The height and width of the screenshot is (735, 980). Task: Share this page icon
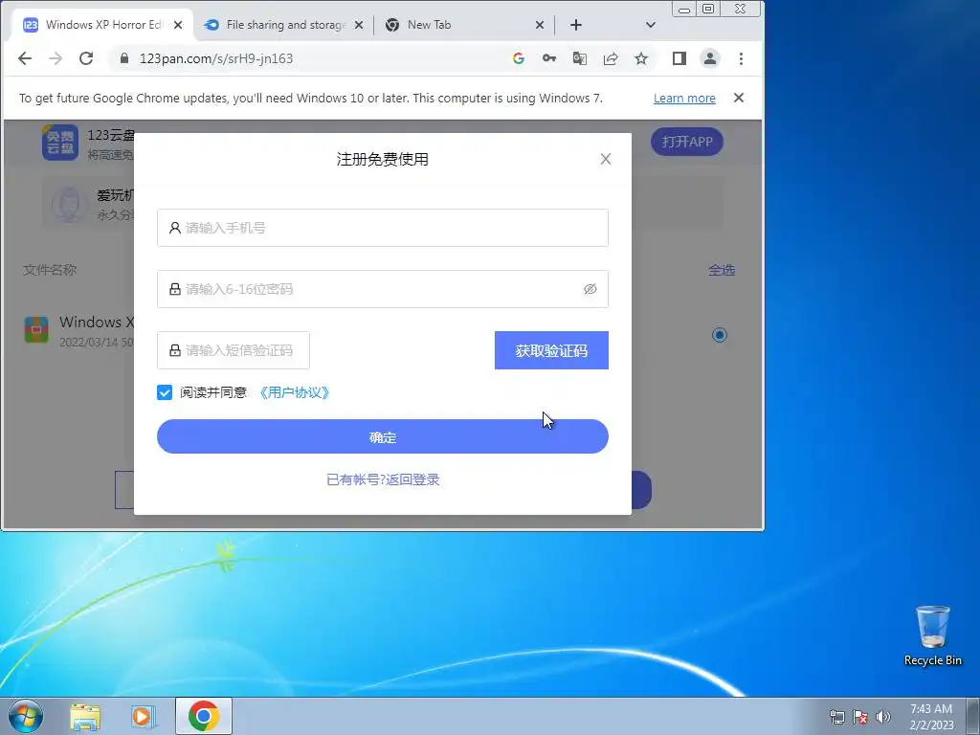pos(611,58)
